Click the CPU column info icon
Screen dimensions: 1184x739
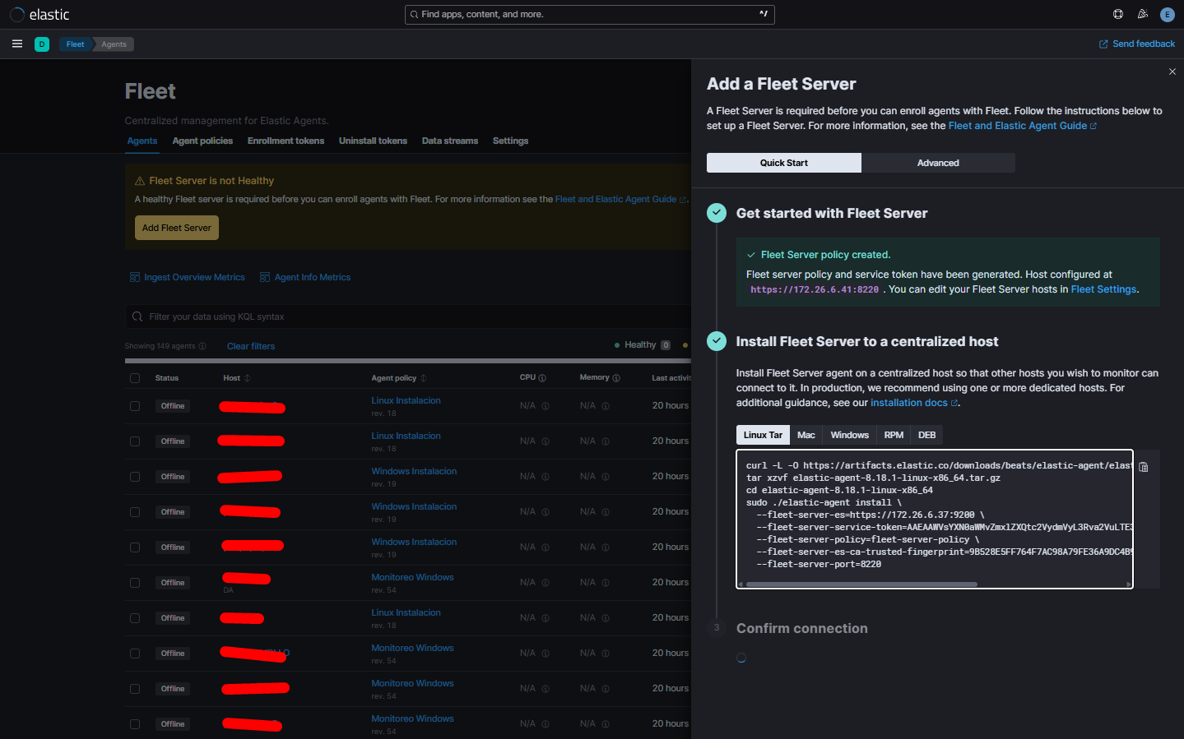(x=542, y=378)
